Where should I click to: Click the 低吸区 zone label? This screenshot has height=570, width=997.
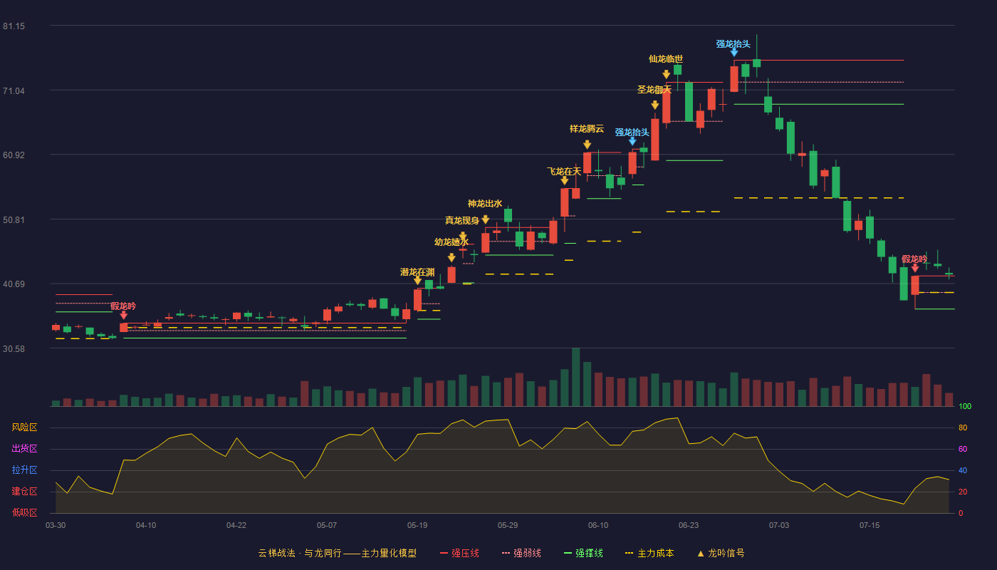tap(24, 512)
